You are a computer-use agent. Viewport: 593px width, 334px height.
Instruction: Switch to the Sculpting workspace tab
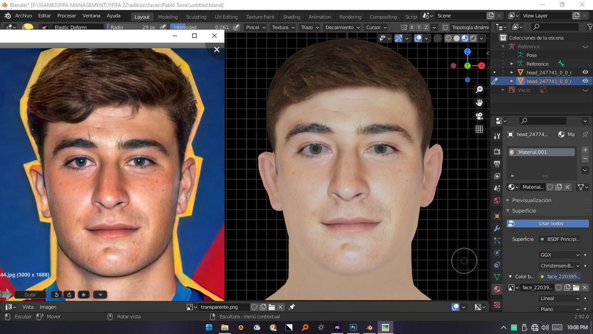click(196, 17)
